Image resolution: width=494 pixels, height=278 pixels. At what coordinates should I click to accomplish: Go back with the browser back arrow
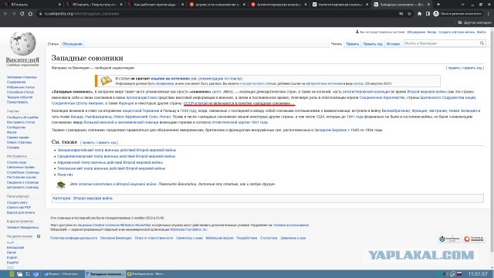click(5, 14)
